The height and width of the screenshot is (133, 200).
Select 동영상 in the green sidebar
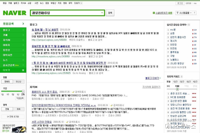(x=13, y=50)
